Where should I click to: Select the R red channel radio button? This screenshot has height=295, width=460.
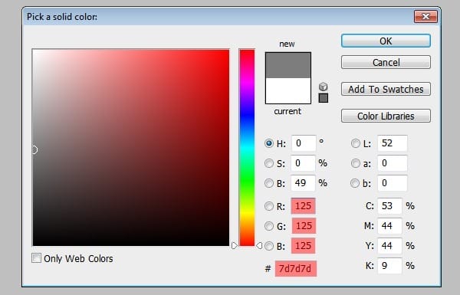point(269,206)
